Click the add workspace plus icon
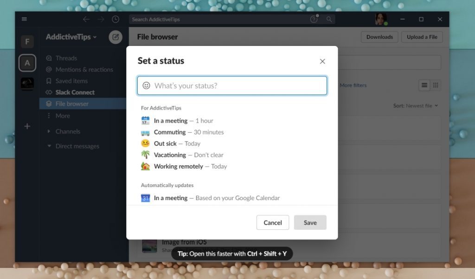The width and height of the screenshot is (475, 279). coord(27,126)
